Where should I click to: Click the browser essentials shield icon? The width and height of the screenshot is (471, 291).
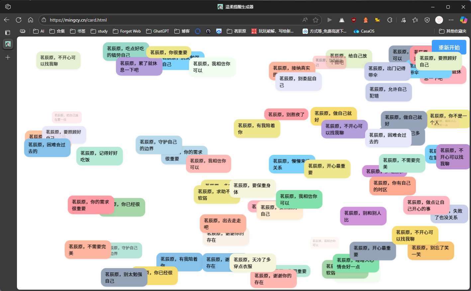(x=427, y=20)
